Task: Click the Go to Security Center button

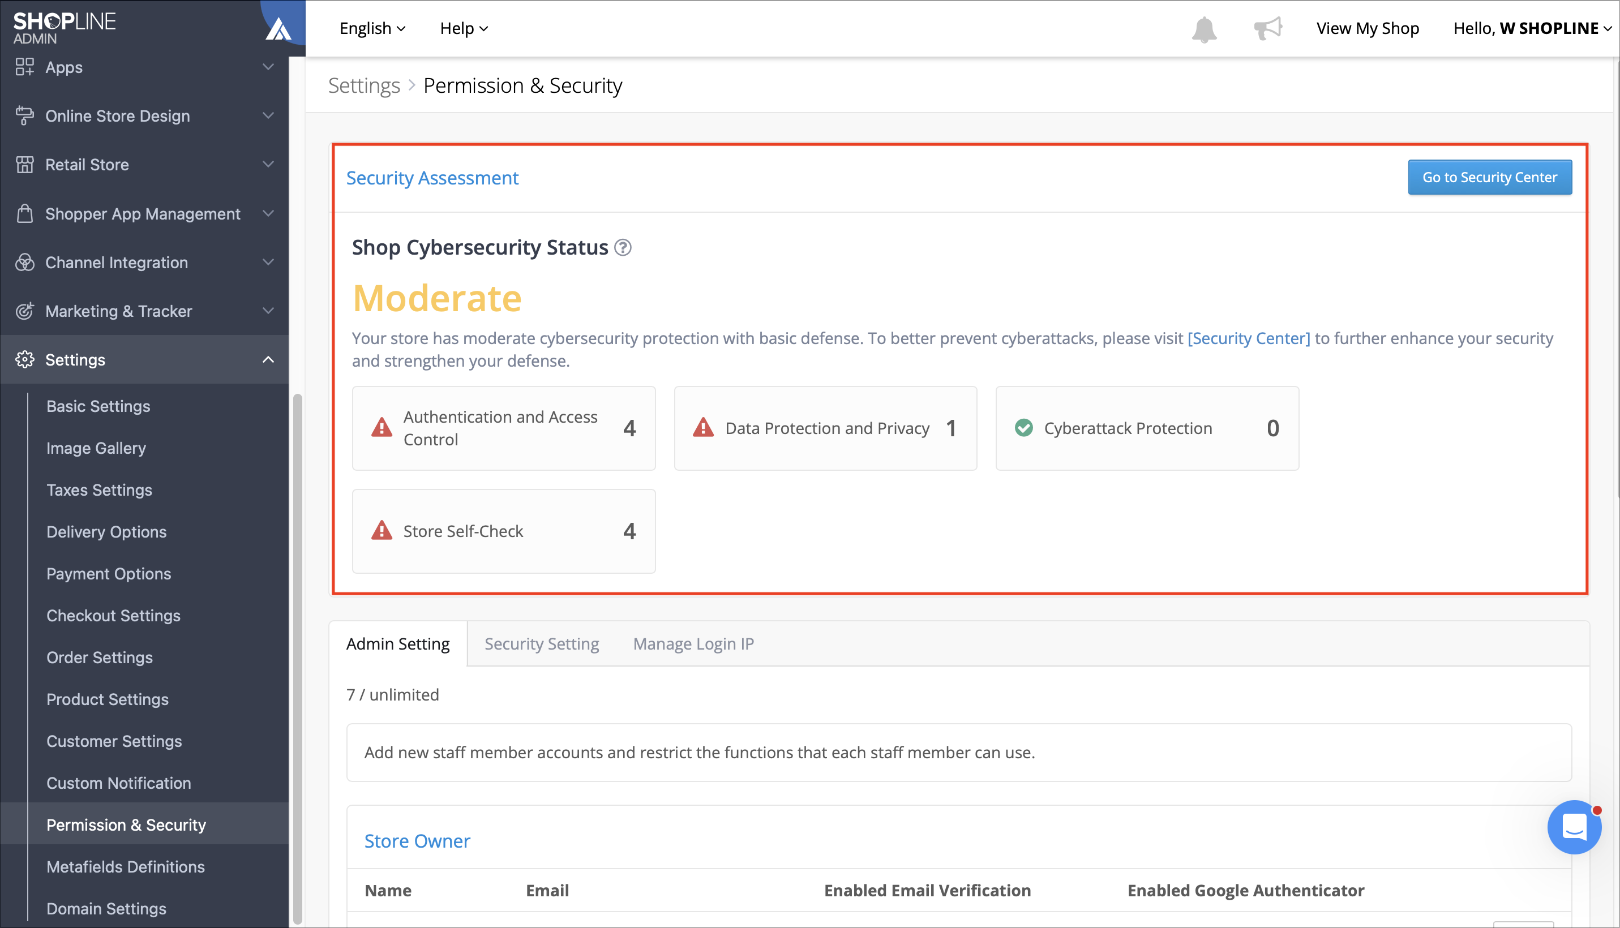Action: [1489, 177]
